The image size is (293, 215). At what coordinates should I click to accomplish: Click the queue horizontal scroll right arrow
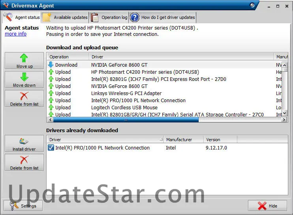tap(284, 120)
